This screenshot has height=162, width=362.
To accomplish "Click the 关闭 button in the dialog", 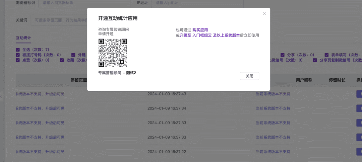I will (249, 76).
